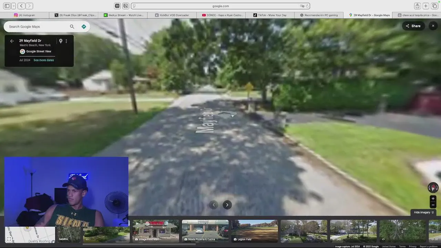Image resolution: width=441 pixels, height=248 pixels.
Task: Click the translate icon in address bar
Action: coord(302,6)
